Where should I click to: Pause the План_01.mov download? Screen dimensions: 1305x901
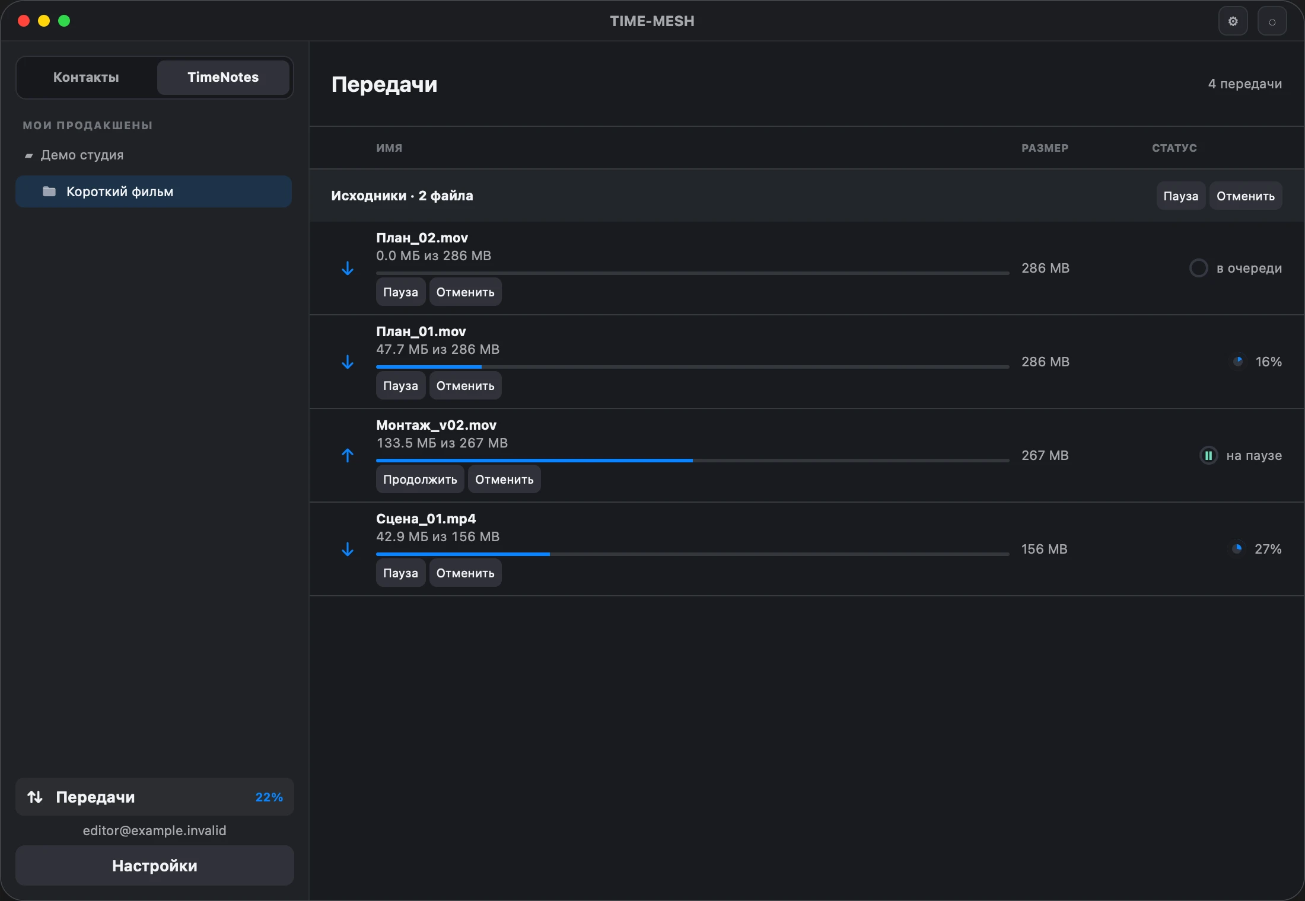pos(400,386)
